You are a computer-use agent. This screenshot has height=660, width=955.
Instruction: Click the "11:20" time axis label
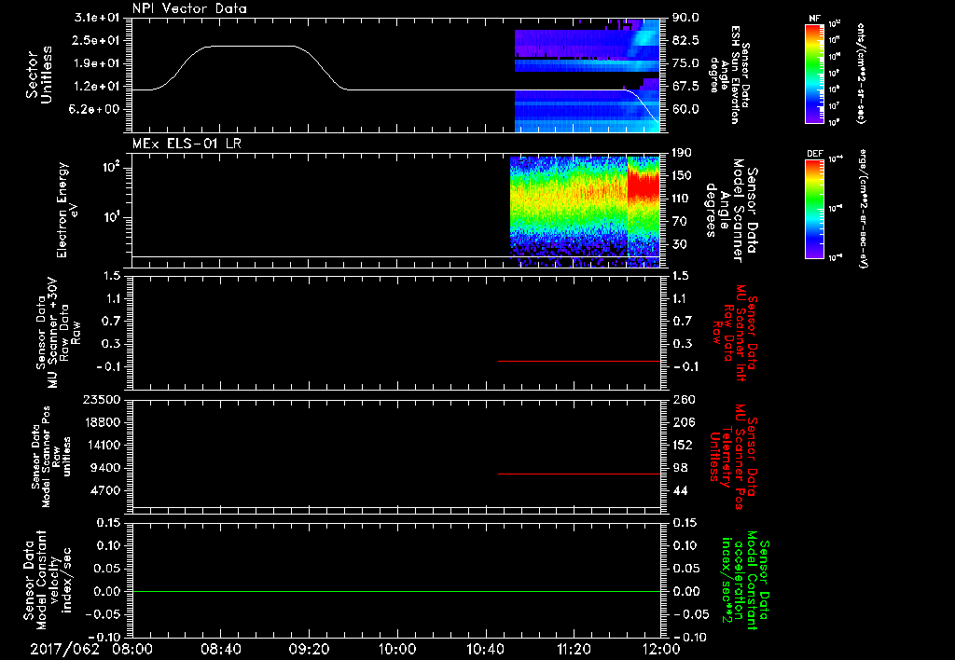(x=574, y=649)
